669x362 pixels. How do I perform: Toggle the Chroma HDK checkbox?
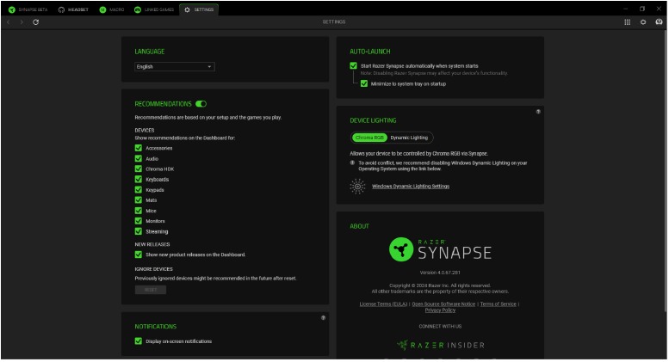point(139,169)
